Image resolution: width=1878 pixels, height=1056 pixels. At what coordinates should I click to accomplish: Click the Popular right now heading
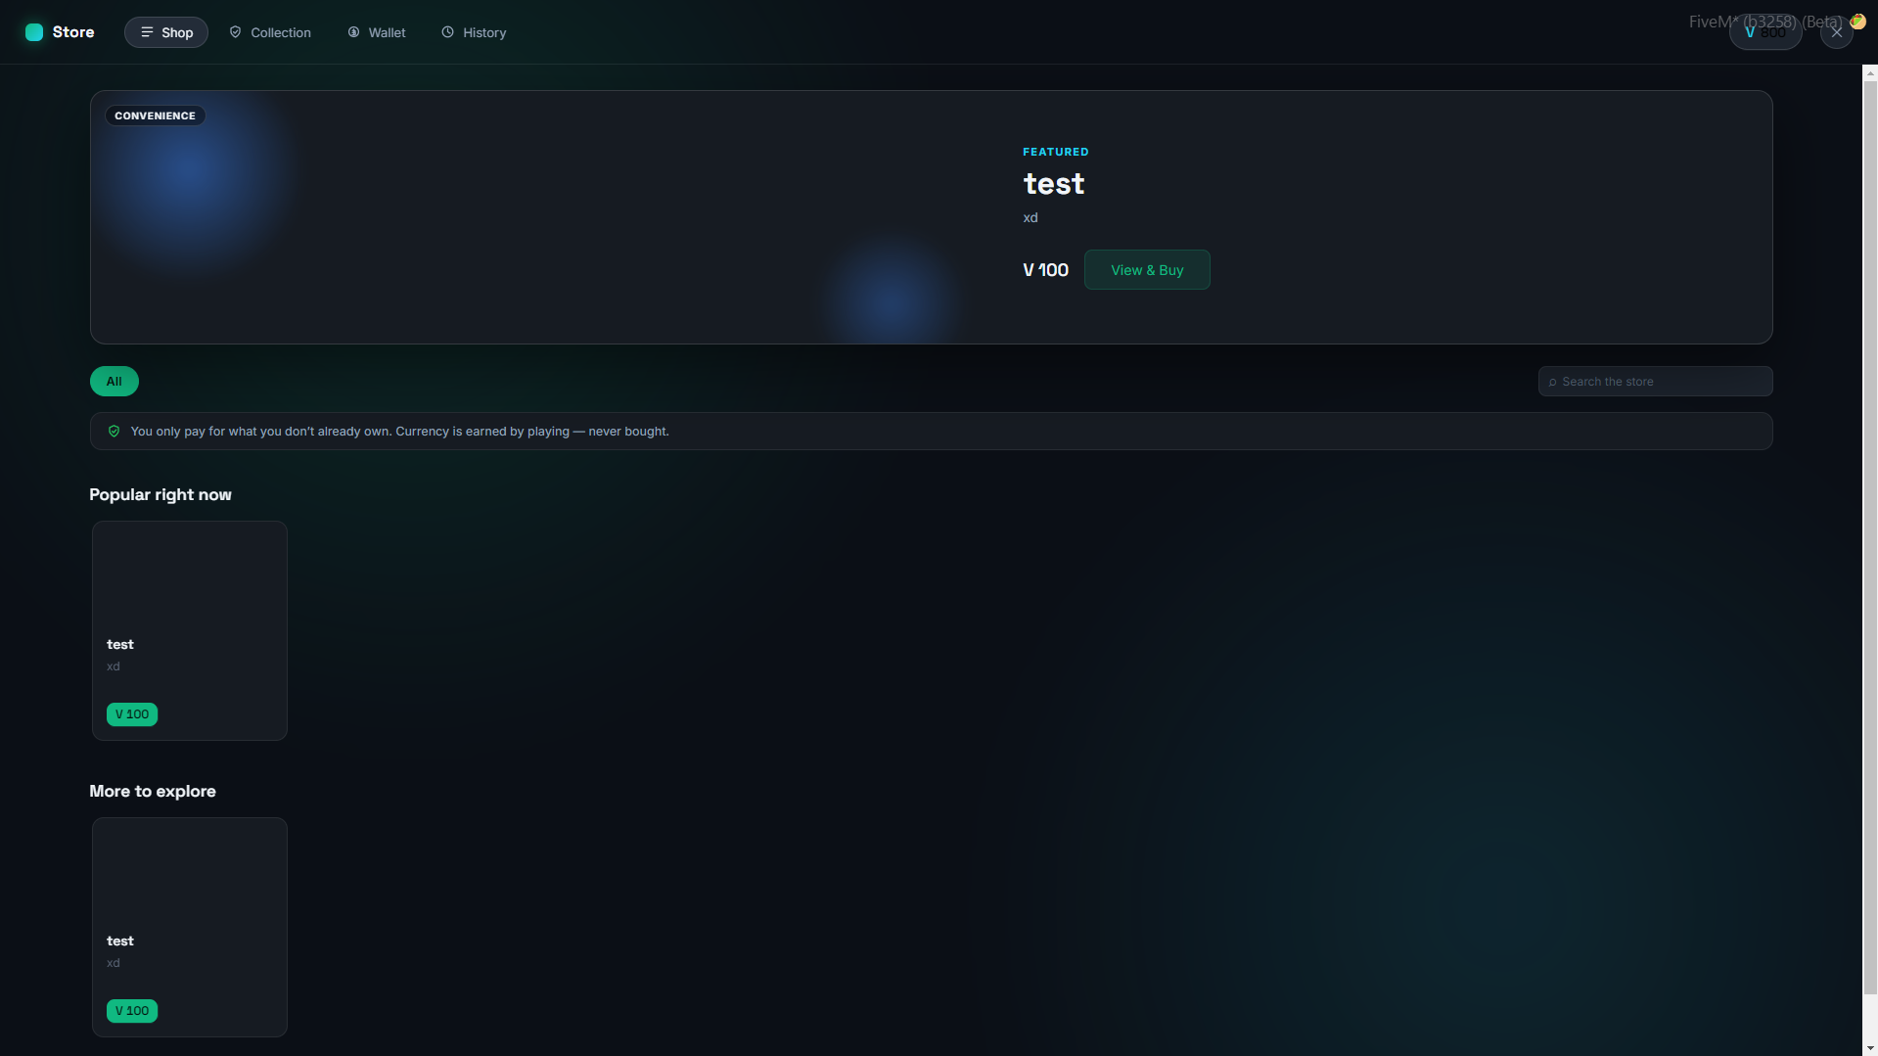[160, 494]
